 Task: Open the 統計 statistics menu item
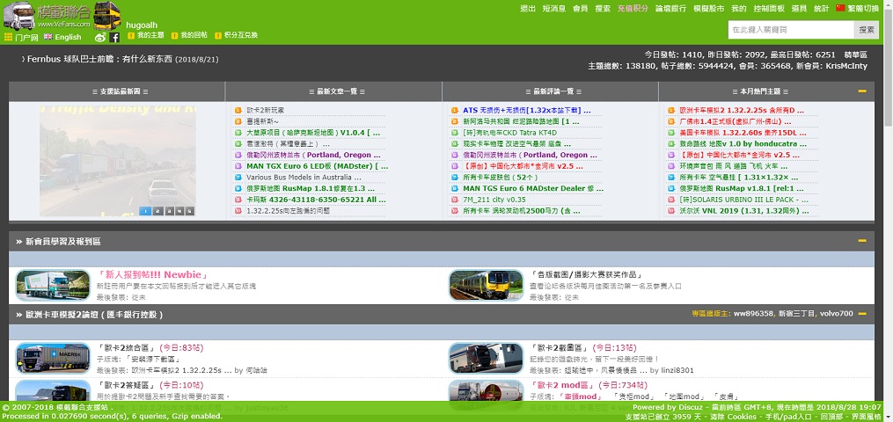point(821,9)
